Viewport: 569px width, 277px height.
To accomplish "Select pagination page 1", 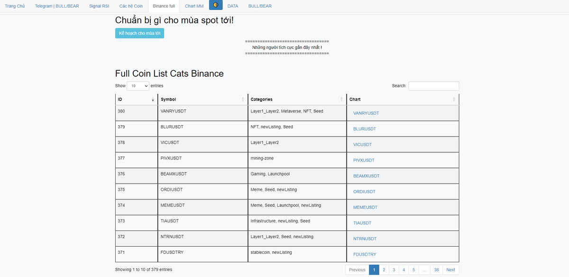I will 374,270.
